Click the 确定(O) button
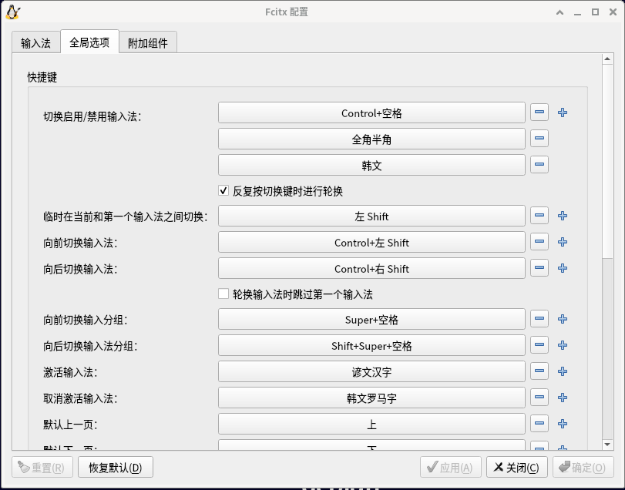625x490 pixels. (583, 468)
